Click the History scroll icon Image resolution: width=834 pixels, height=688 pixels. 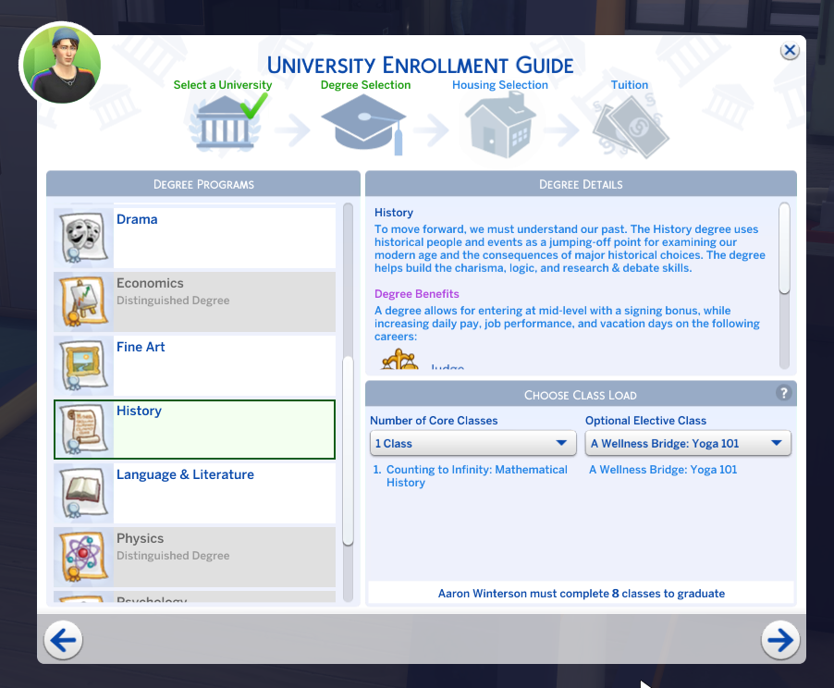pyautogui.click(x=83, y=429)
